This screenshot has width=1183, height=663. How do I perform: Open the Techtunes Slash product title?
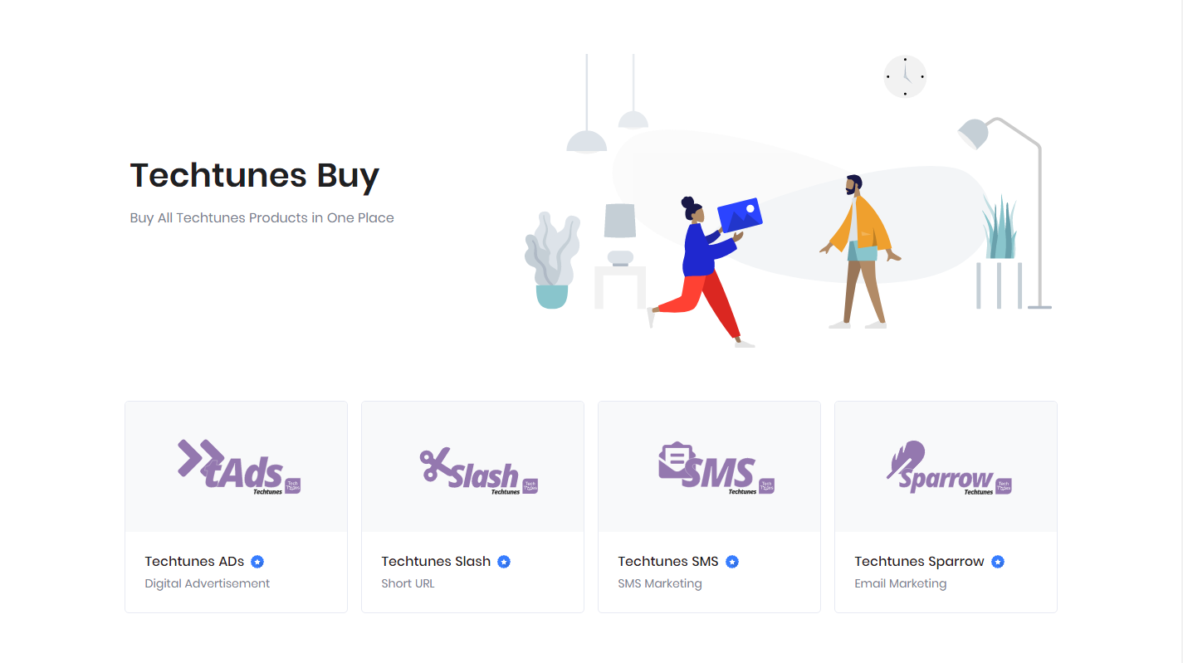pos(436,562)
